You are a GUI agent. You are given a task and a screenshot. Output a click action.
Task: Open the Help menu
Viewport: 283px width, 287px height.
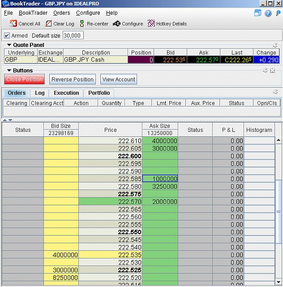pyautogui.click(x=112, y=13)
